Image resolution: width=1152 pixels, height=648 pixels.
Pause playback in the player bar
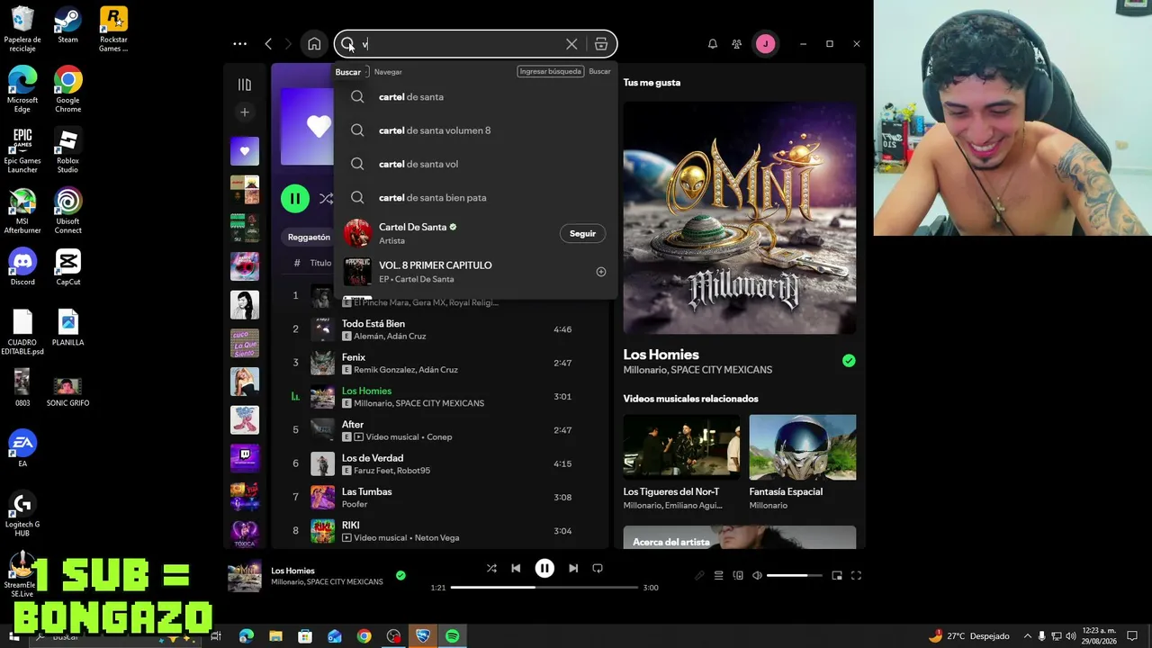544,568
